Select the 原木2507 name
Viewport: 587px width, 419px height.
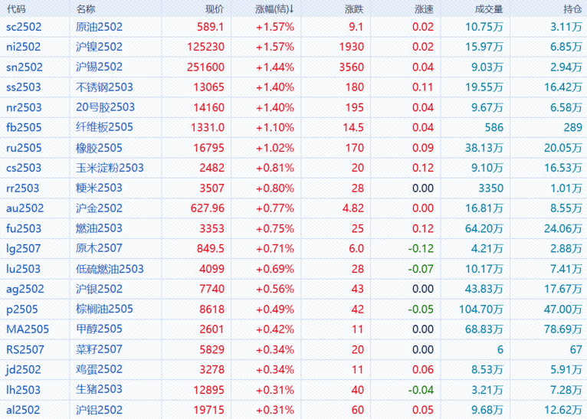pos(99,248)
